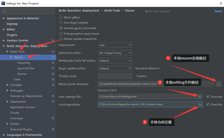Expand Editor section arrow
The height and width of the screenshot is (138, 224).
click(4, 29)
